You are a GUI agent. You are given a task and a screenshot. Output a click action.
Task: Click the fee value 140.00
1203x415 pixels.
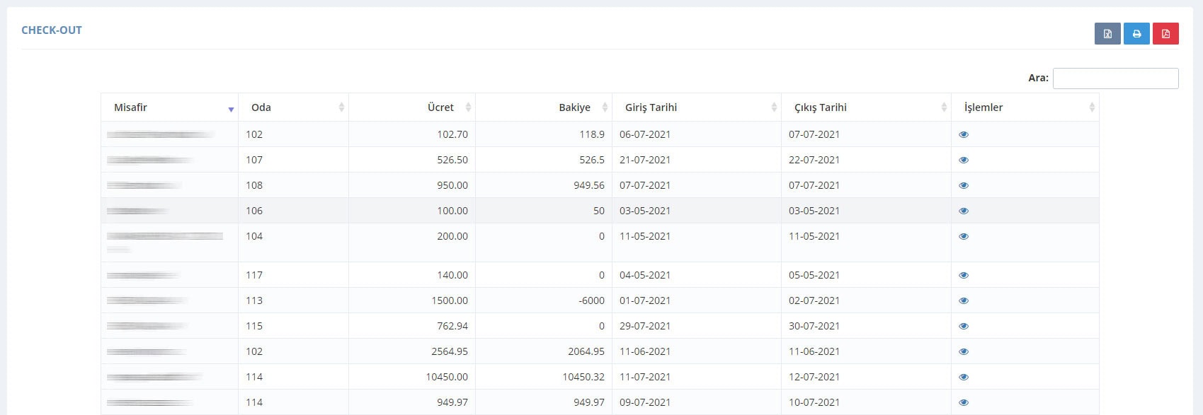tap(452, 275)
